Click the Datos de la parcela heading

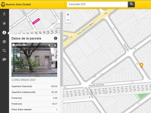click(x=26, y=38)
